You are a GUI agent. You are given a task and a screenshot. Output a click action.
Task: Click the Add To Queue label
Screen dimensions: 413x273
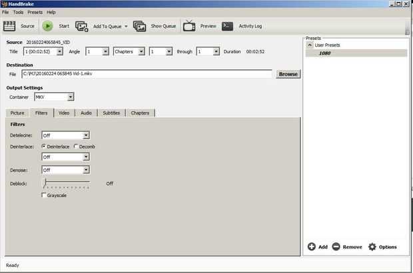pyautogui.click(x=107, y=27)
